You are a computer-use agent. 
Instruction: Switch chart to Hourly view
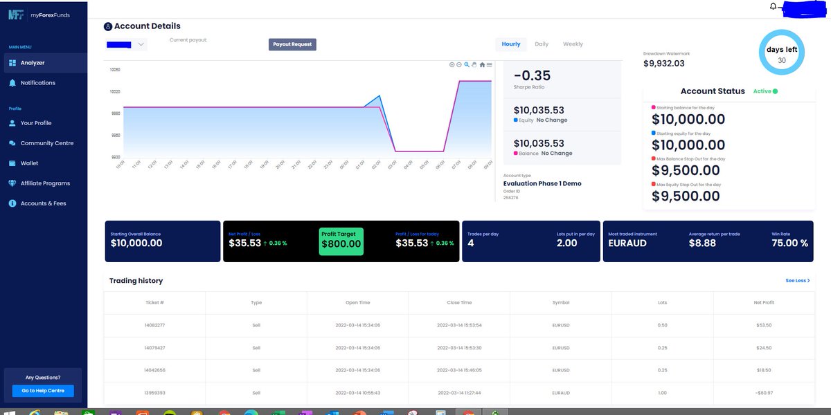(x=511, y=44)
